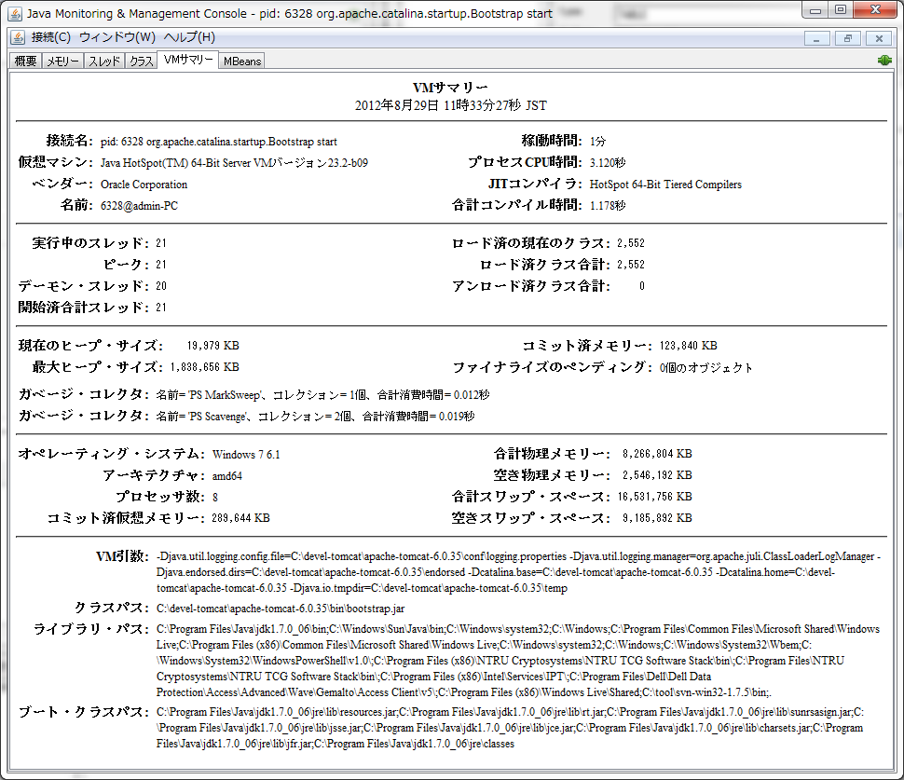The width and height of the screenshot is (904, 780).
Task: Switch to the MBeans tab
Action: (242, 62)
